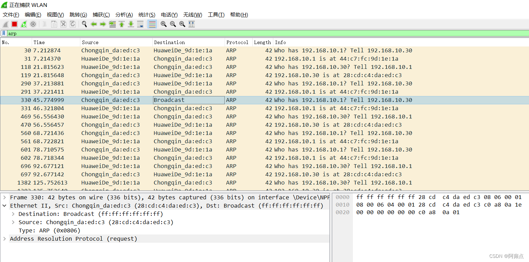The image size is (529, 262).
Task: Stop the running capture with red square
Action: (x=14, y=24)
